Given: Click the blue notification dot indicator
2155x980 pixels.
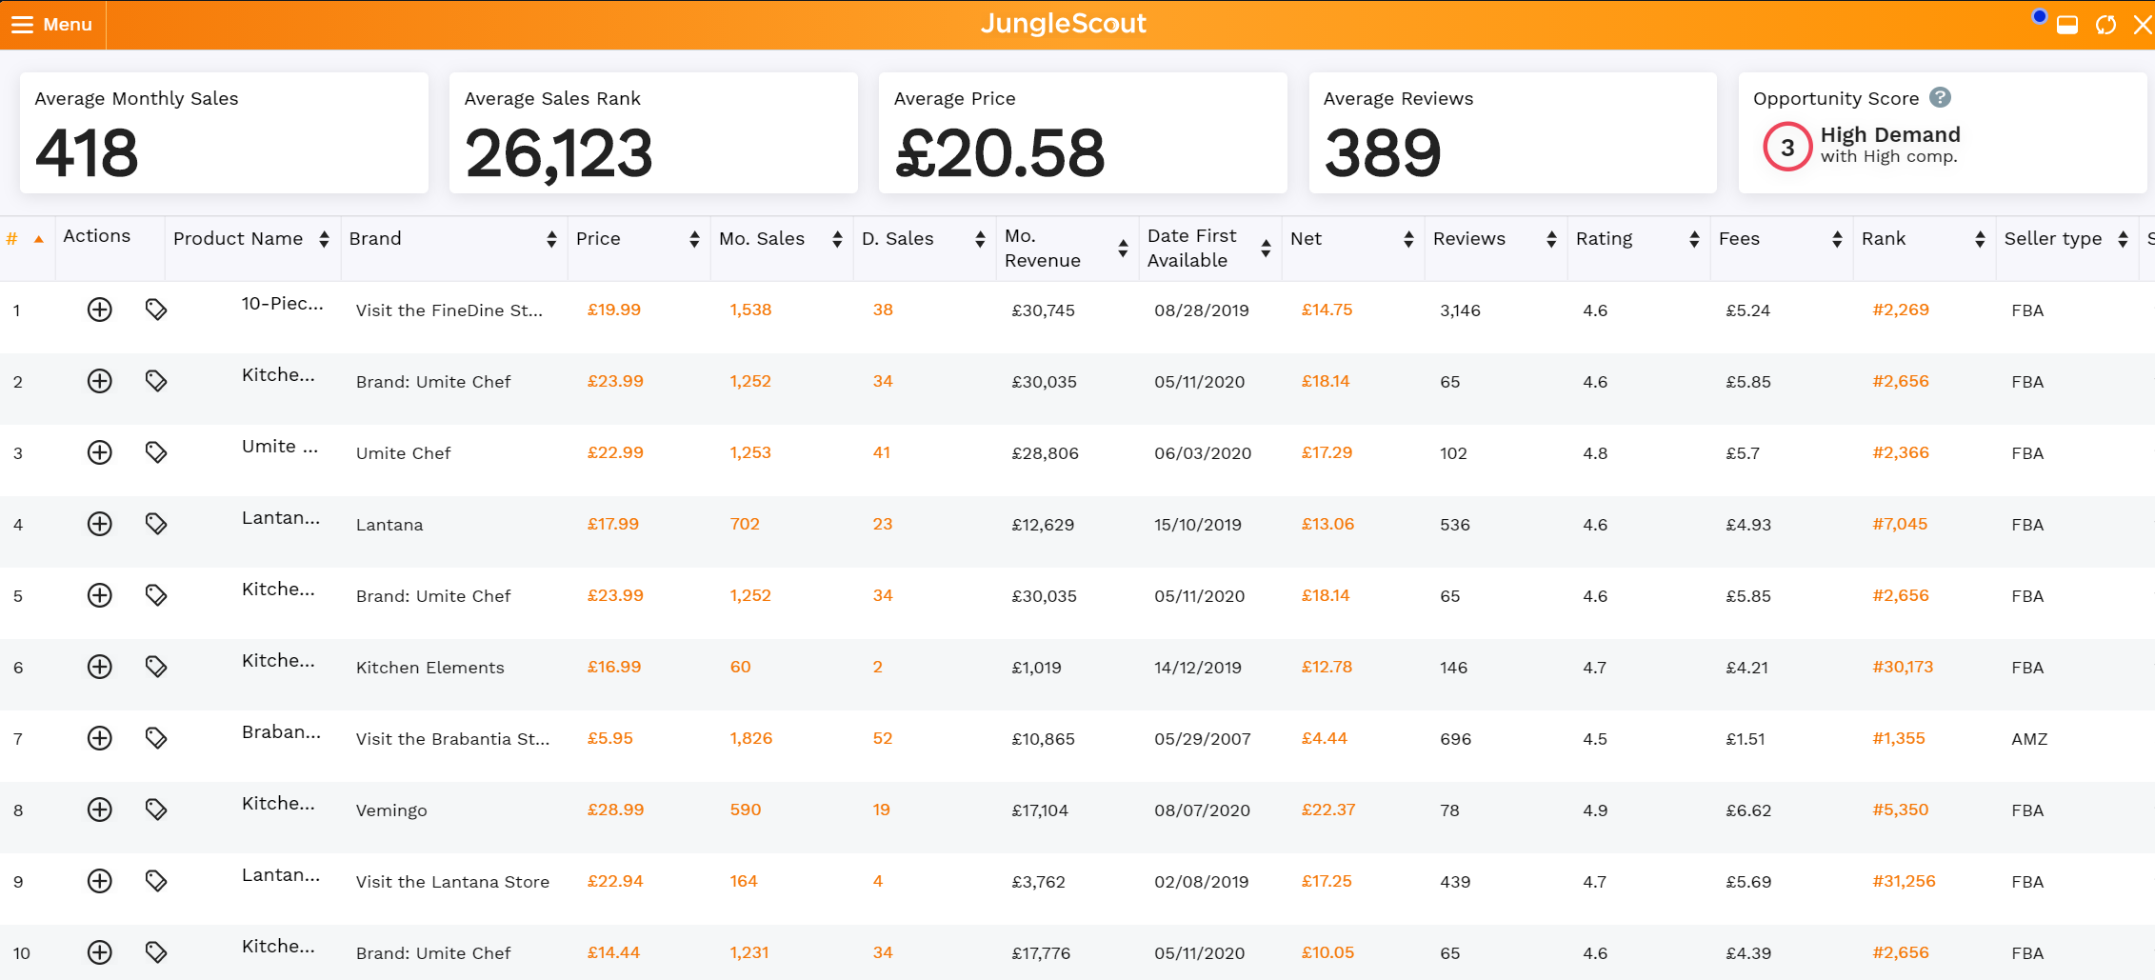Looking at the screenshot, I should coord(2039,16).
